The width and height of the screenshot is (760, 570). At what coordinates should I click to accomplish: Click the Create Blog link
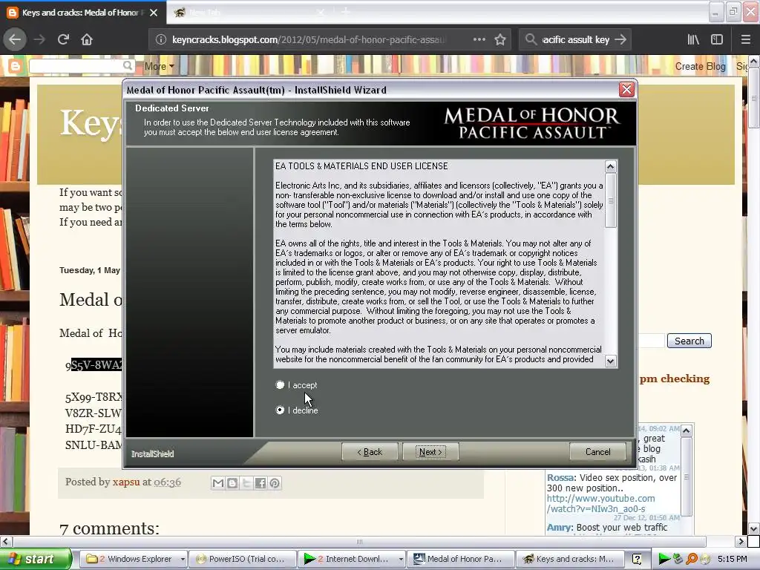(700, 66)
